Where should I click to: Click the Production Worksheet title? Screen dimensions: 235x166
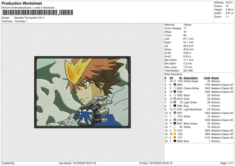click(22, 3)
